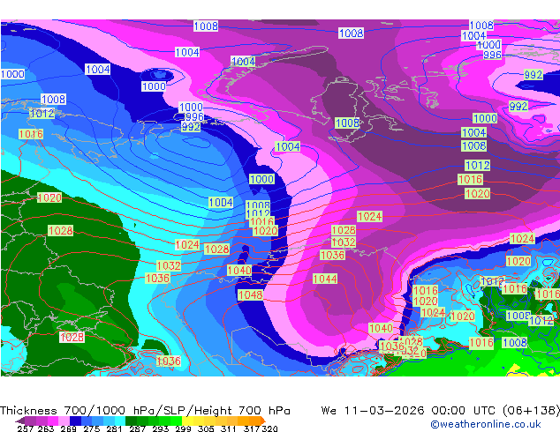Click the legend value 263

46,428
